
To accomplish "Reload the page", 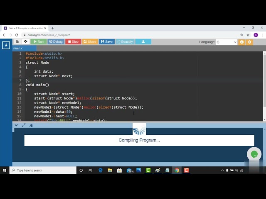I will 17,35.
